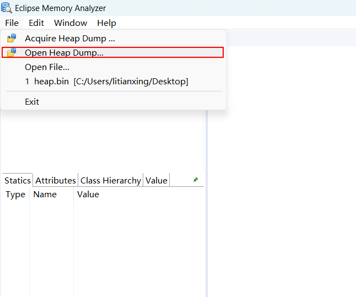
Task: Switch to the Class Hierarchy tab
Action: 111,181
